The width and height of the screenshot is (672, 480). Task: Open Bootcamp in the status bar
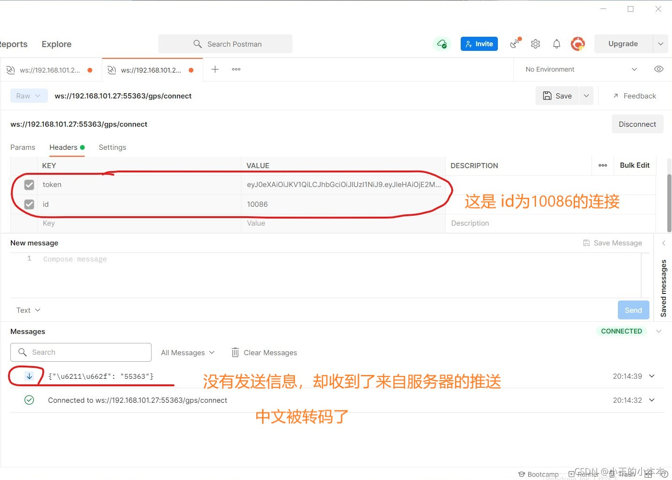click(538, 474)
